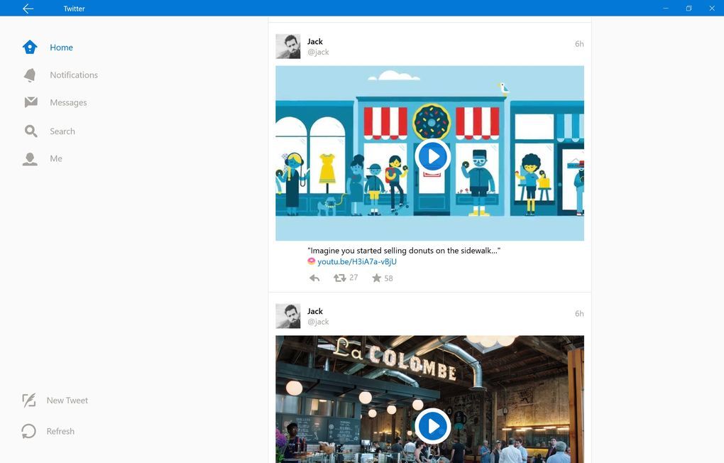
Task: Open the Me profile section
Action: [x=30, y=158]
